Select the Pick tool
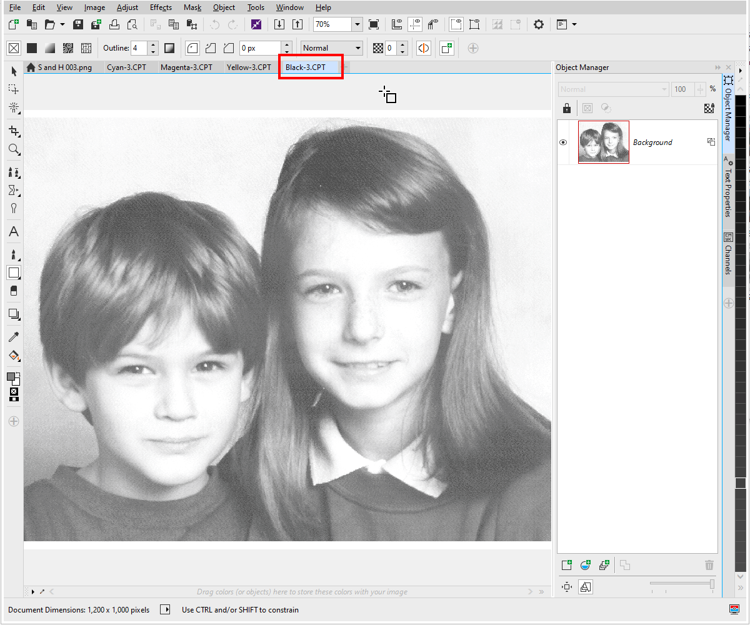Image resolution: width=750 pixels, height=625 pixels. pyautogui.click(x=14, y=71)
